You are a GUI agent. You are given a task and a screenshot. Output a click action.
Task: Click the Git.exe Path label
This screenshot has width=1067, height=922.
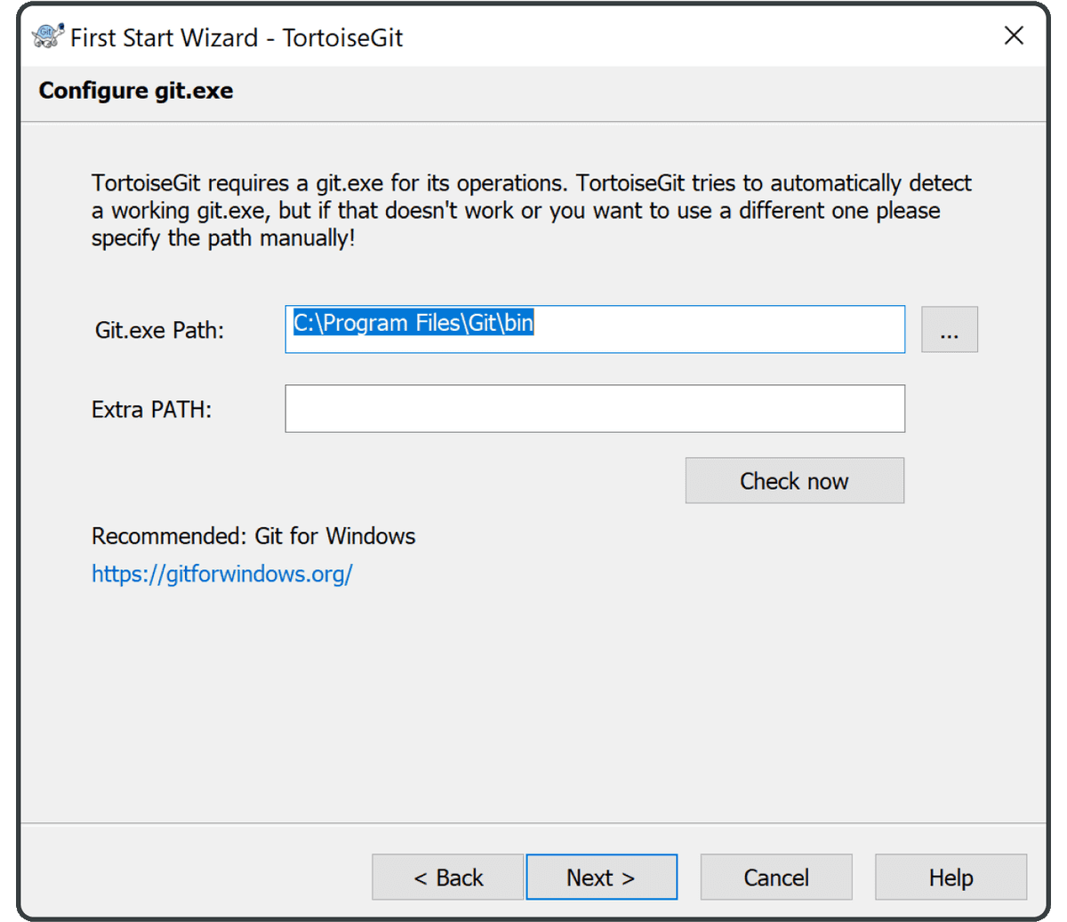click(x=158, y=330)
